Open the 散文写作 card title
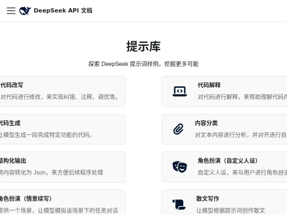Screen dimensions: 287x215 (208, 199)
